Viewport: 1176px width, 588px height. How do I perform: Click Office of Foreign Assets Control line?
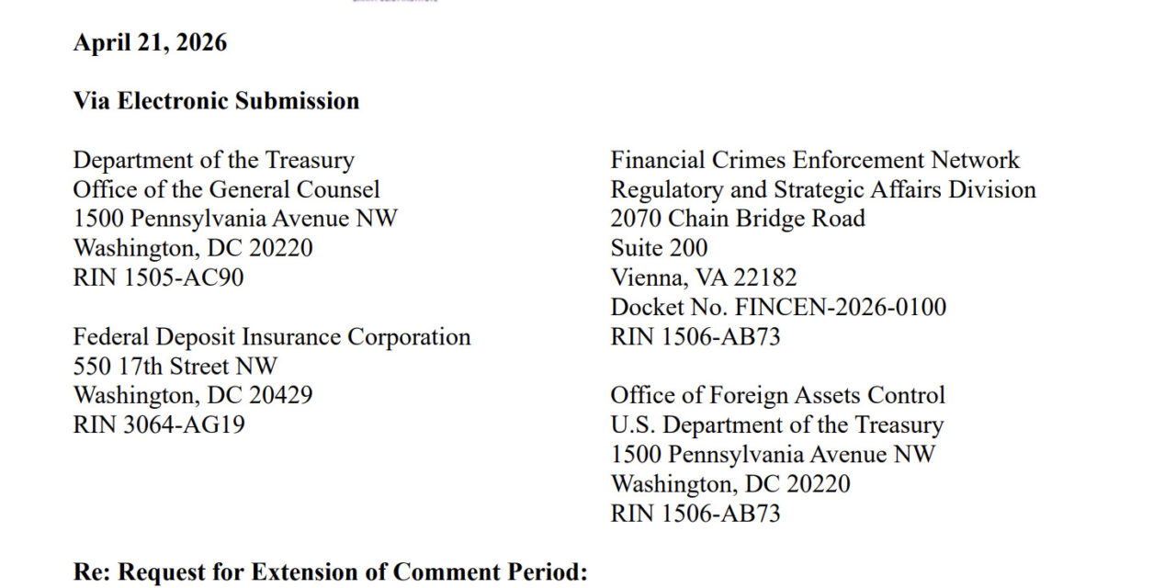(777, 396)
